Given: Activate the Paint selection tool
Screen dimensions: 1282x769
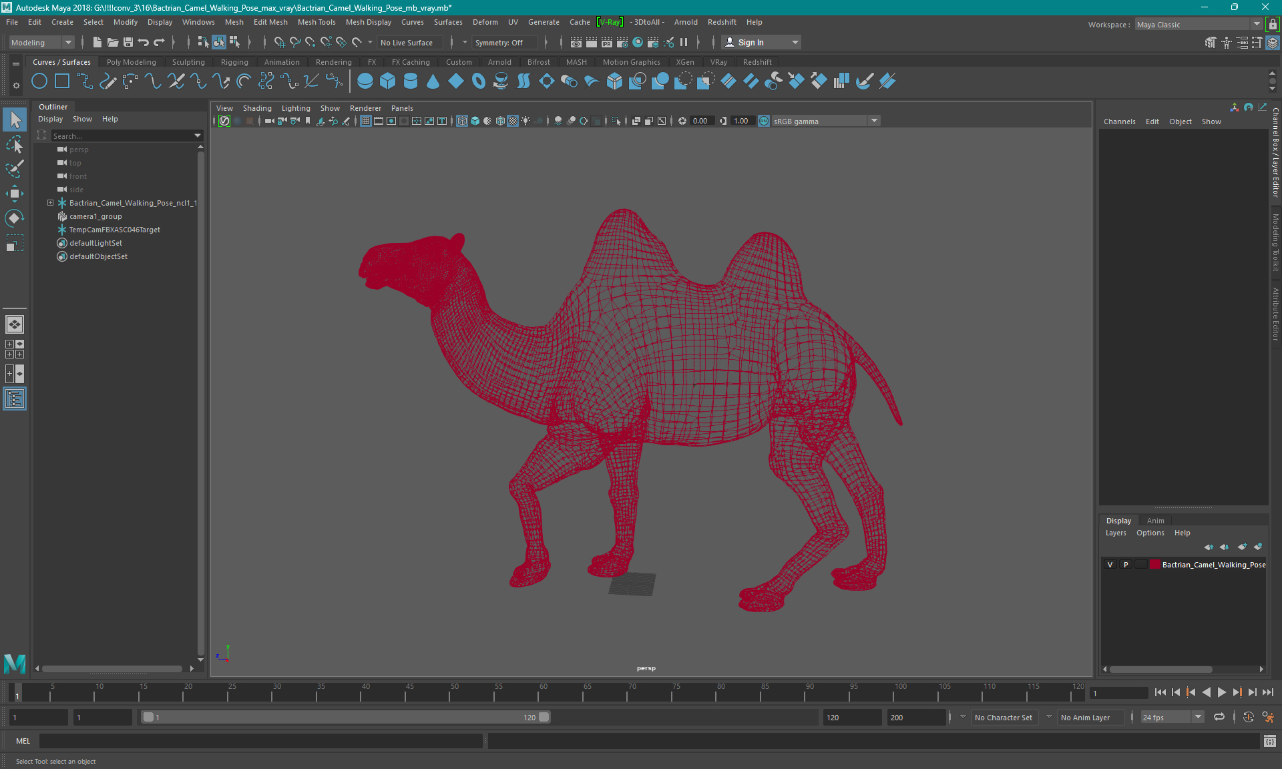Looking at the screenshot, I should click(x=15, y=169).
